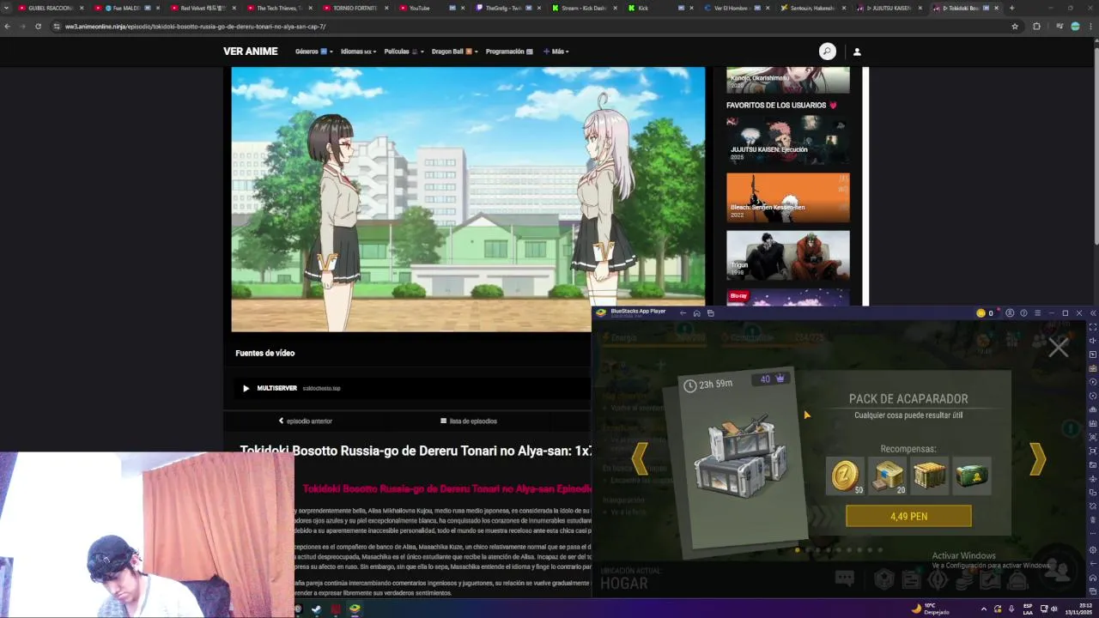Image resolution: width=1099 pixels, height=618 pixels.
Task: Open the BlueStacks hamburger menu
Action: tap(1037, 313)
